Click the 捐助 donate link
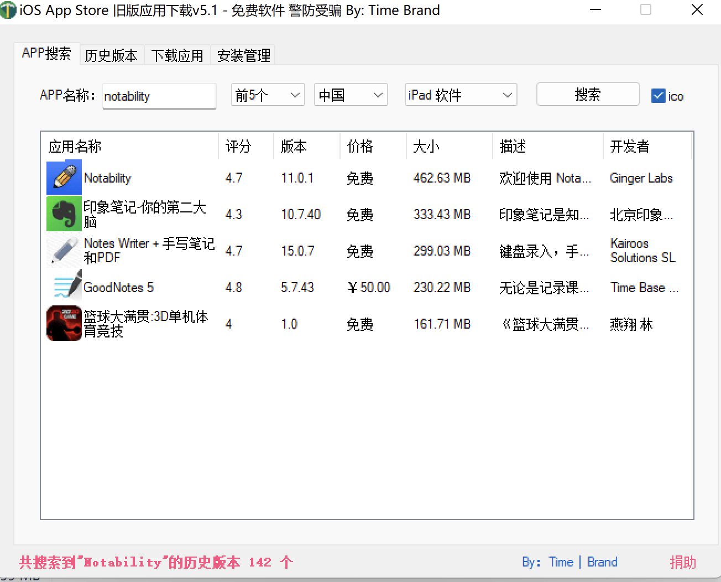Image resolution: width=721 pixels, height=582 pixels. click(683, 562)
